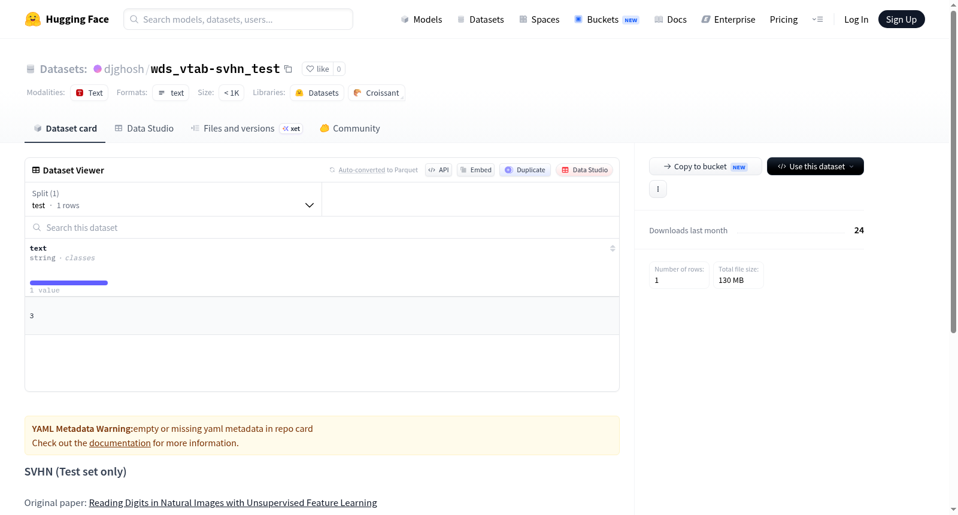Open Spaces in top navigation
Viewport: 958px width, 515px height.
coord(539,19)
